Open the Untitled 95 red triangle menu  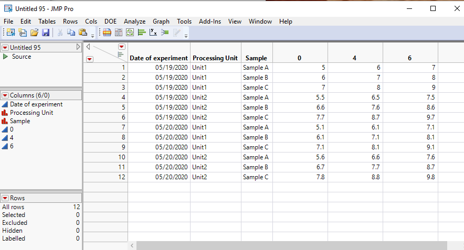[x=5, y=48]
